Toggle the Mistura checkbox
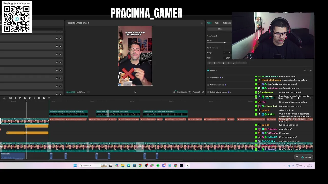The image size is (328, 184). (208, 70)
